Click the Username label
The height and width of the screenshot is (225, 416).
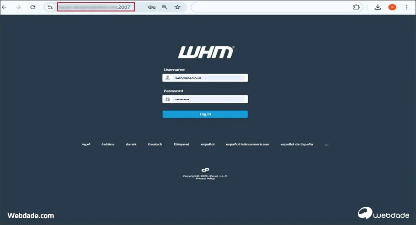[x=174, y=70]
